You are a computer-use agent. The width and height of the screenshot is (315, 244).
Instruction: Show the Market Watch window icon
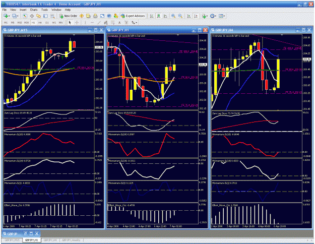pyautogui.click(x=25, y=16)
